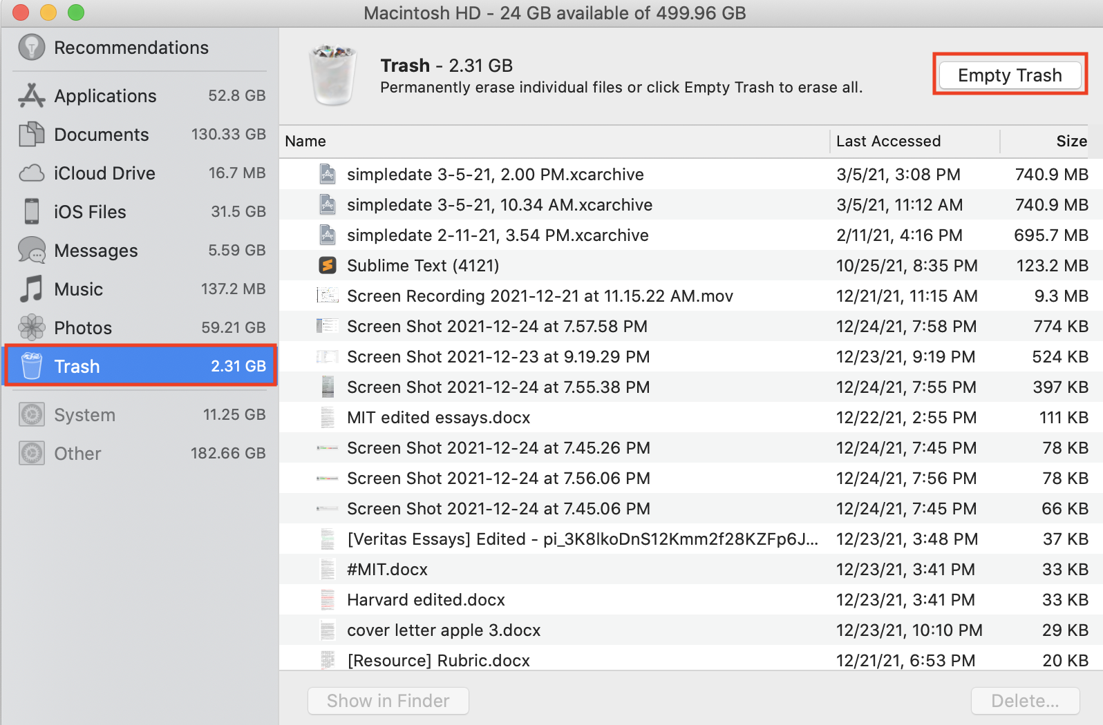1103x725 pixels.
Task: Select file name Screen Shot 2021-12-24 at 7.45.06 PM
Action: 498,509
